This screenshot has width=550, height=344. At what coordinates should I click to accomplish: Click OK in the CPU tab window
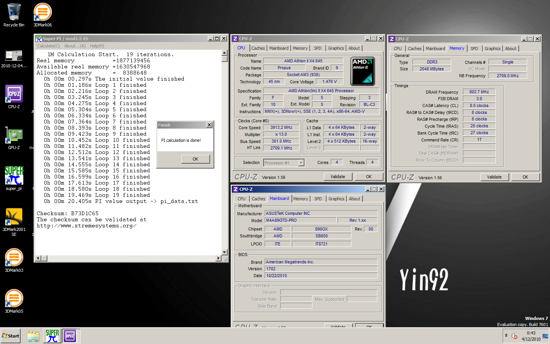click(369, 177)
